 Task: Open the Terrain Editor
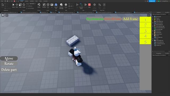pos(39,5)
